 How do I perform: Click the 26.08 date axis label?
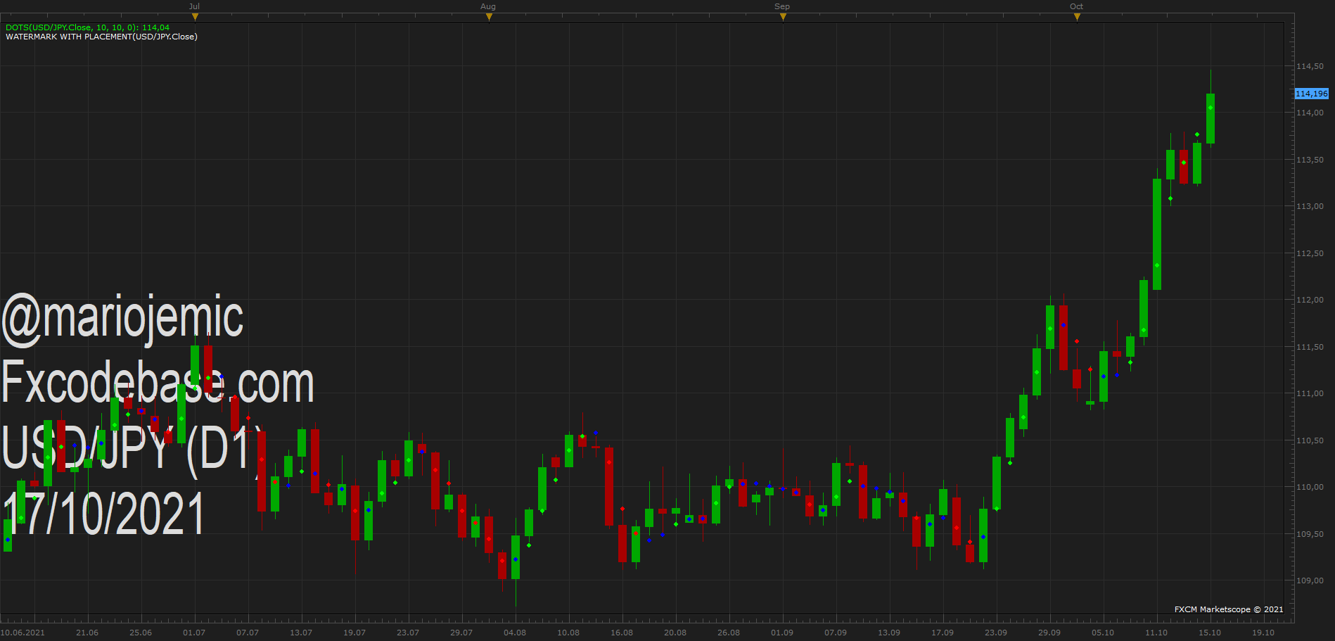pos(729,633)
